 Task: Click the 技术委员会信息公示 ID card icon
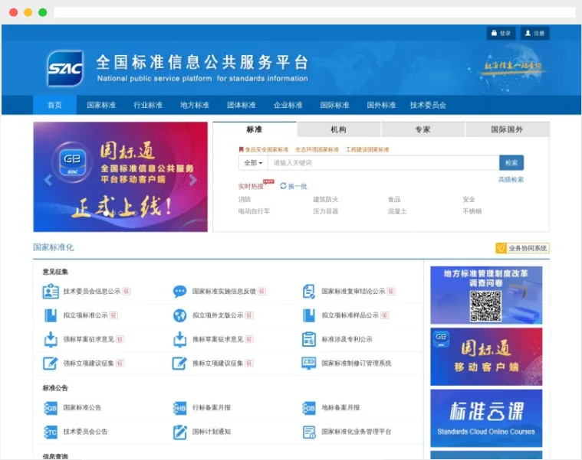[51, 292]
